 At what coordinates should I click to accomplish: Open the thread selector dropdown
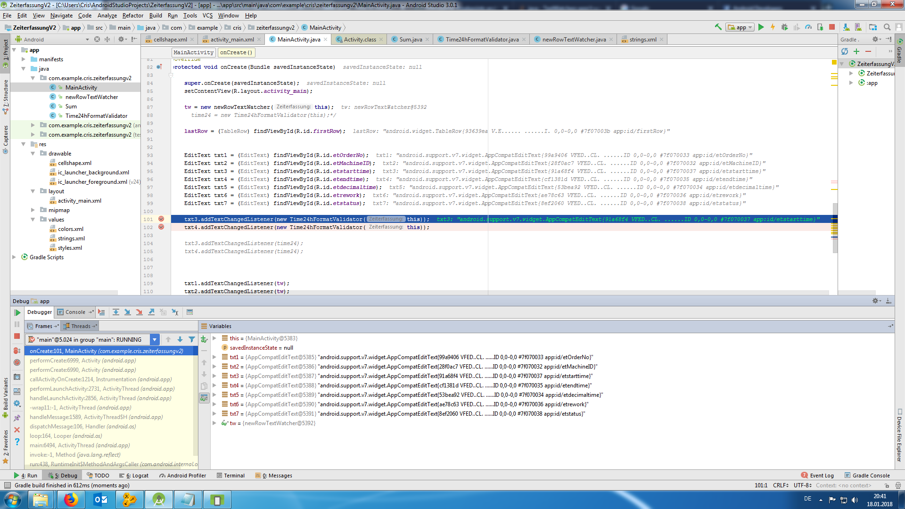[154, 339]
